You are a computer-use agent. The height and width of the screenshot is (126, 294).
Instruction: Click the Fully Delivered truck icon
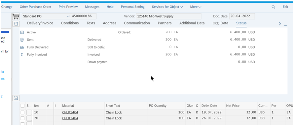22,47
